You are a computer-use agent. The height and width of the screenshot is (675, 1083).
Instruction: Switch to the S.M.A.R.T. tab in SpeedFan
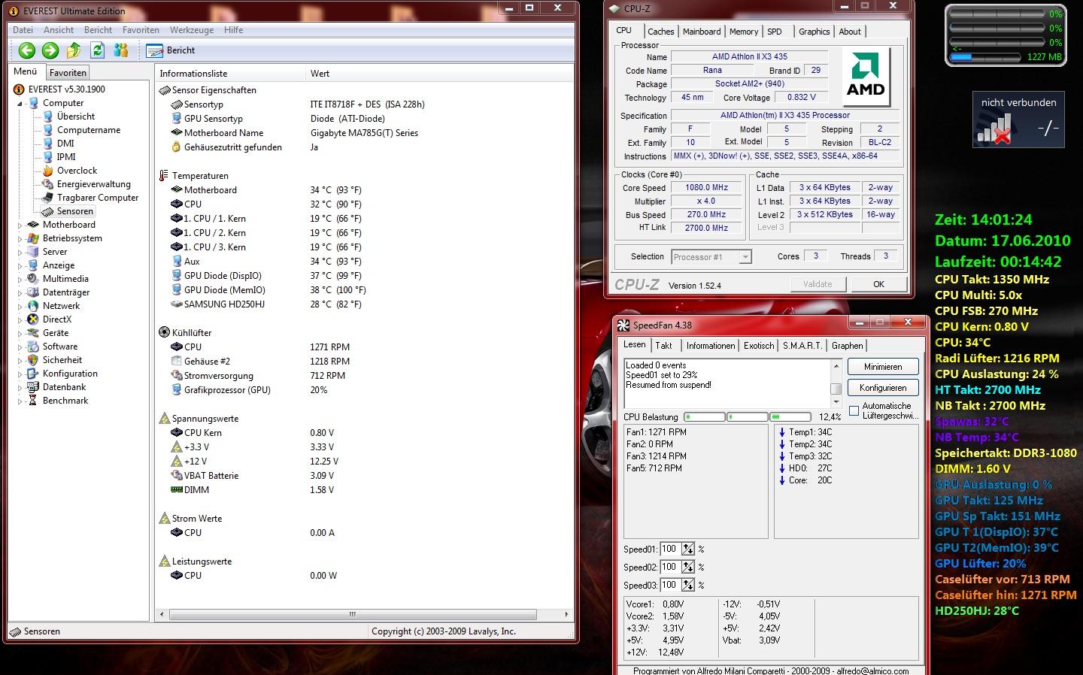802,346
